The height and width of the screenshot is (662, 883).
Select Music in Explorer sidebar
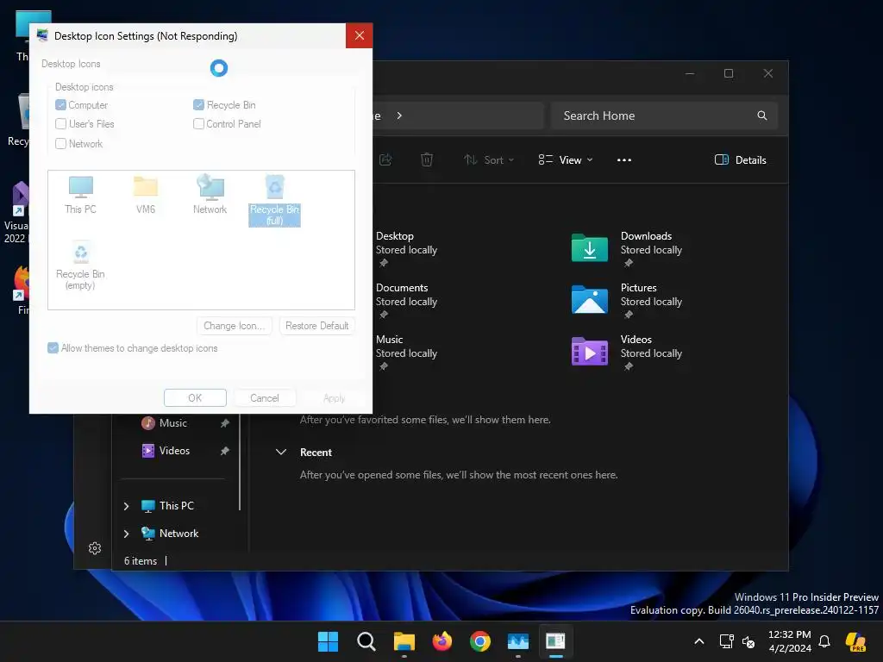172,422
